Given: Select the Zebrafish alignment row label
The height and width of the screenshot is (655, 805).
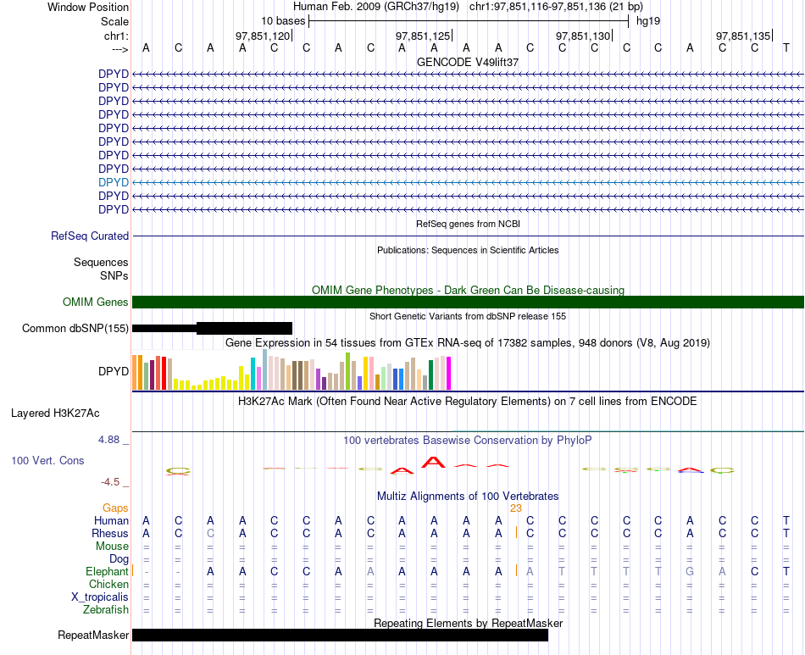Looking at the screenshot, I should pyautogui.click(x=106, y=610).
